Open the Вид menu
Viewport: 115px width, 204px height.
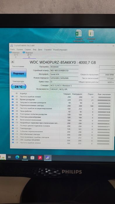point(34,50)
